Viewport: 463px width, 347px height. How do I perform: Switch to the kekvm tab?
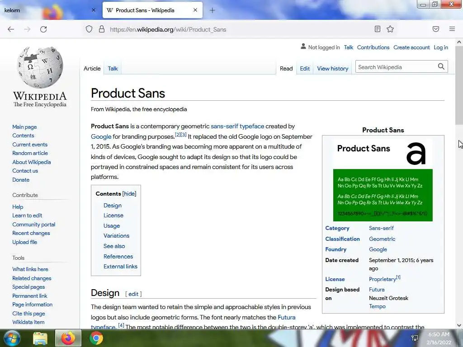pyautogui.click(x=47, y=10)
